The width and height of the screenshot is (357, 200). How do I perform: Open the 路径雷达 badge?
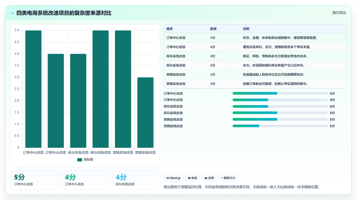pyautogui.click(x=339, y=13)
